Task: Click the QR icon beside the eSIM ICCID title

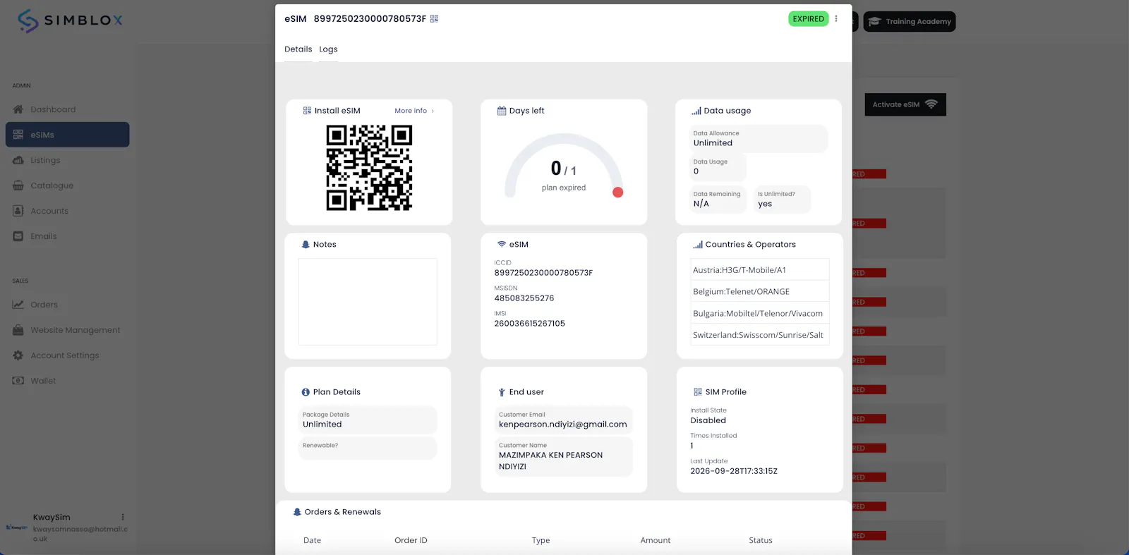Action: point(434,19)
